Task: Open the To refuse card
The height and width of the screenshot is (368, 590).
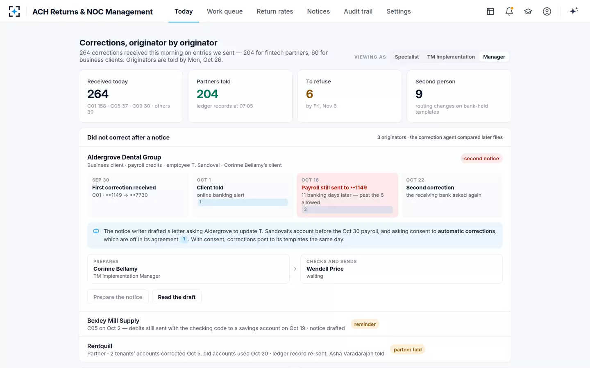Action: [x=349, y=96]
